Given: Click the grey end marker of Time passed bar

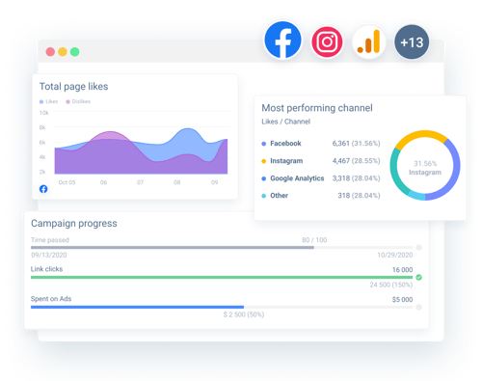Looking at the screenshot, I should tap(418, 248).
